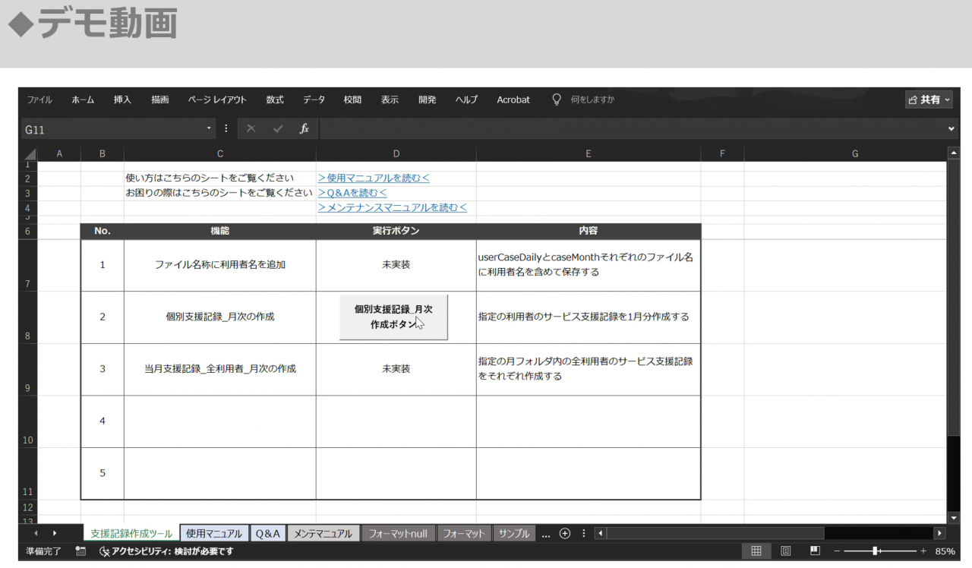Click zoom out minus icon
Screen dimensions: 972x568
coord(837,551)
